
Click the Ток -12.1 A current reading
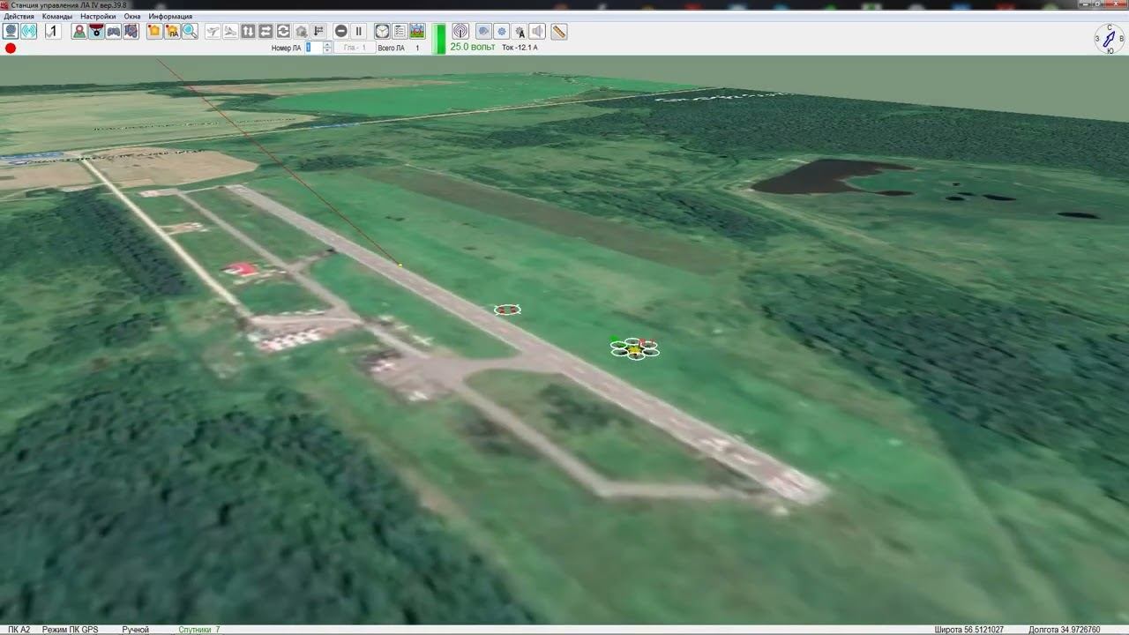pos(520,48)
